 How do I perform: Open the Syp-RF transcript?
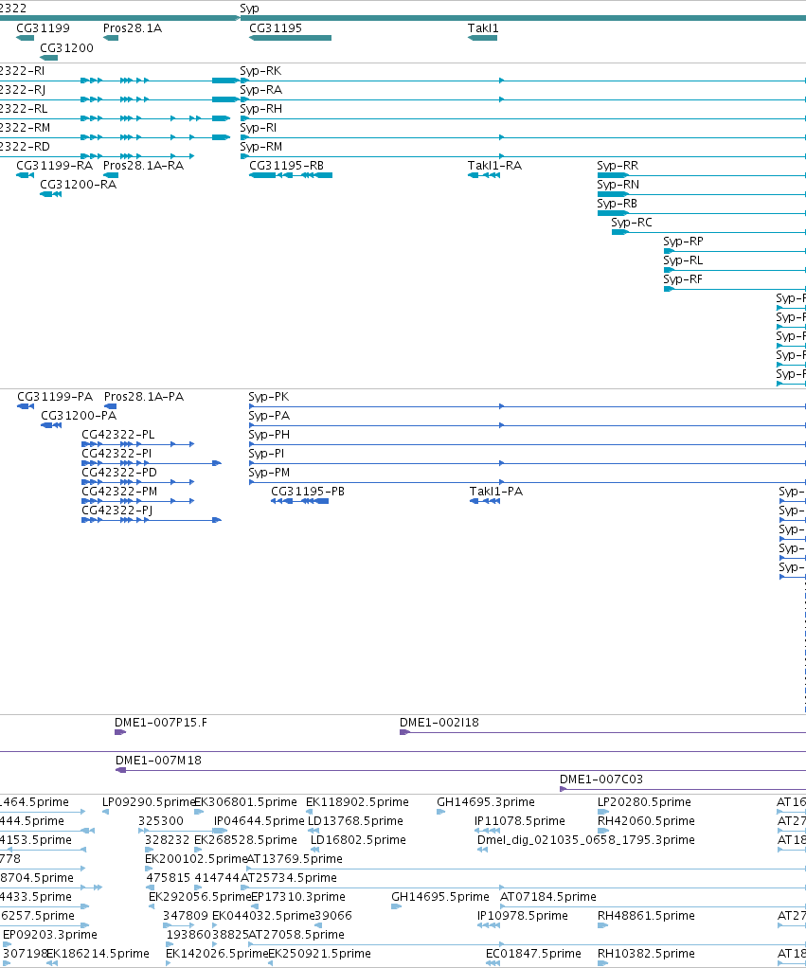point(734,289)
